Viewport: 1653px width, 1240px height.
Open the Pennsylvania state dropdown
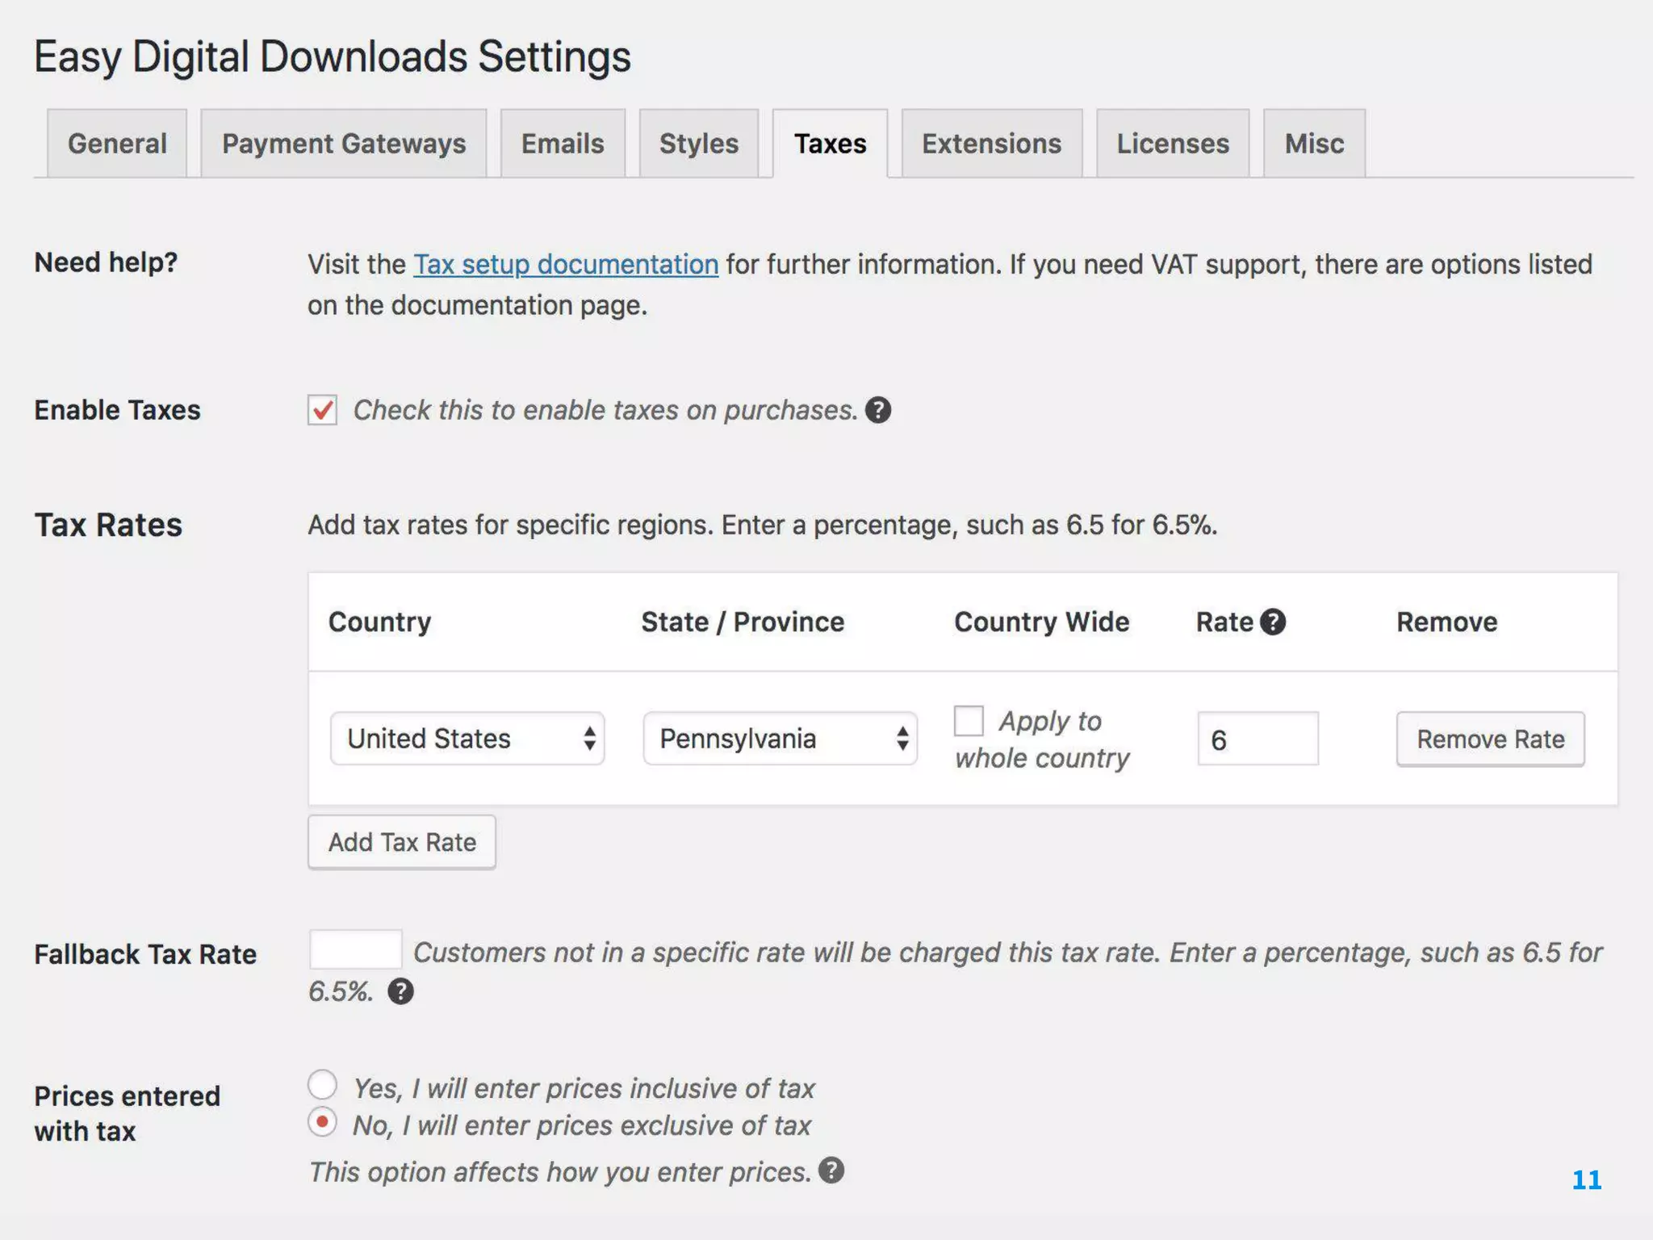coord(780,738)
